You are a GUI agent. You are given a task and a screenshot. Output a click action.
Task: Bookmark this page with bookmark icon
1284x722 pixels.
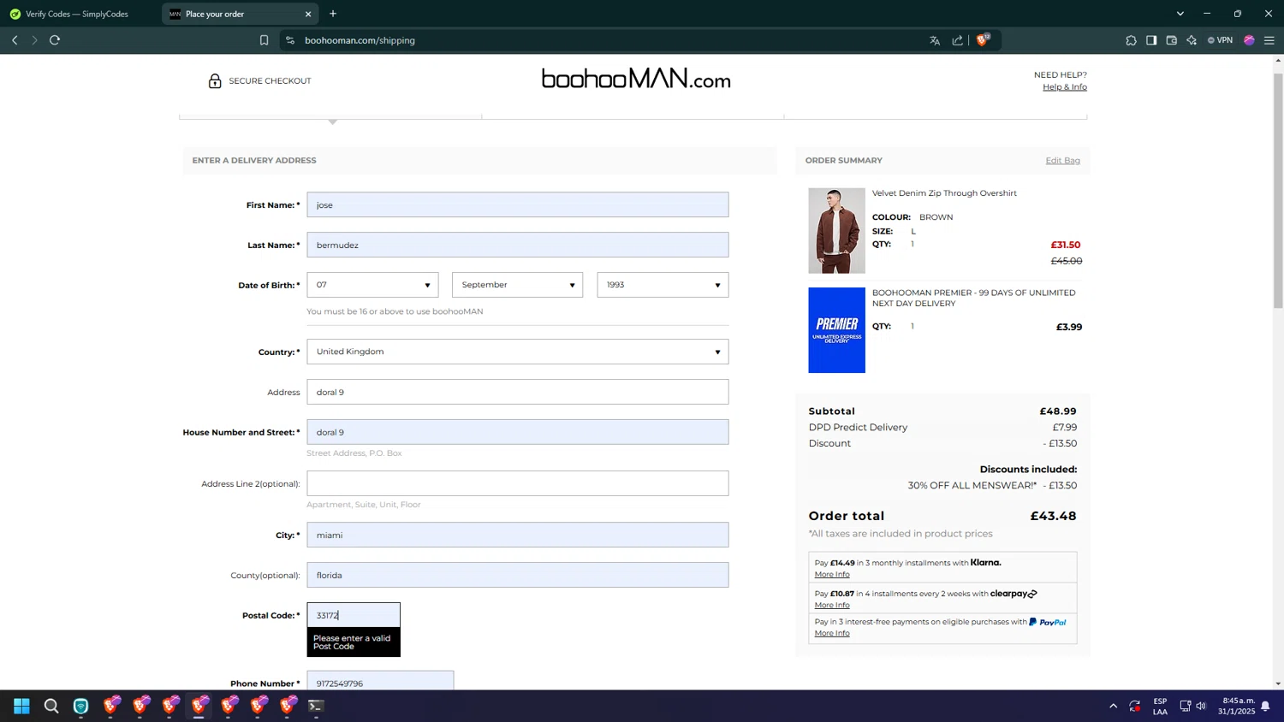coord(264,40)
